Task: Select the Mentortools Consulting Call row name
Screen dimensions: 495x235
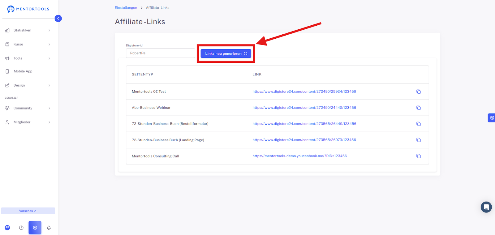Action: (x=156, y=156)
